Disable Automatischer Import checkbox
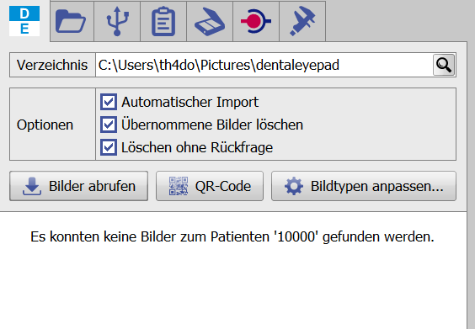 coord(109,102)
